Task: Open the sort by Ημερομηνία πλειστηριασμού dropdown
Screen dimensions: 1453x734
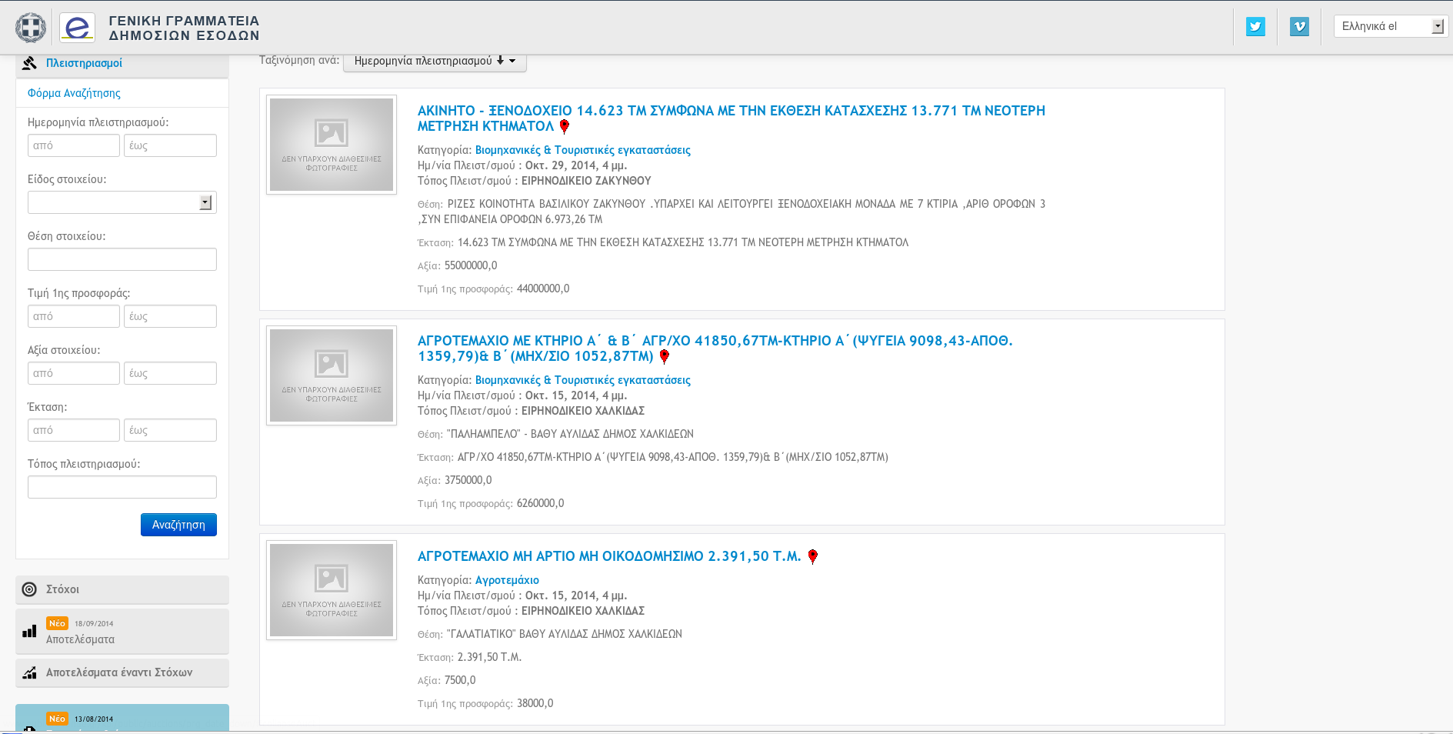Action: click(435, 61)
